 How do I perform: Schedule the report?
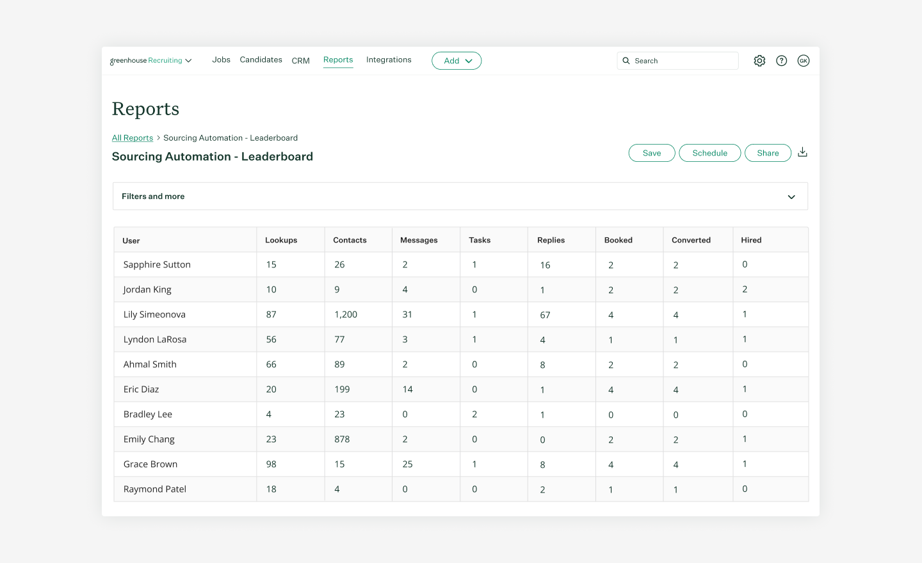(x=709, y=152)
